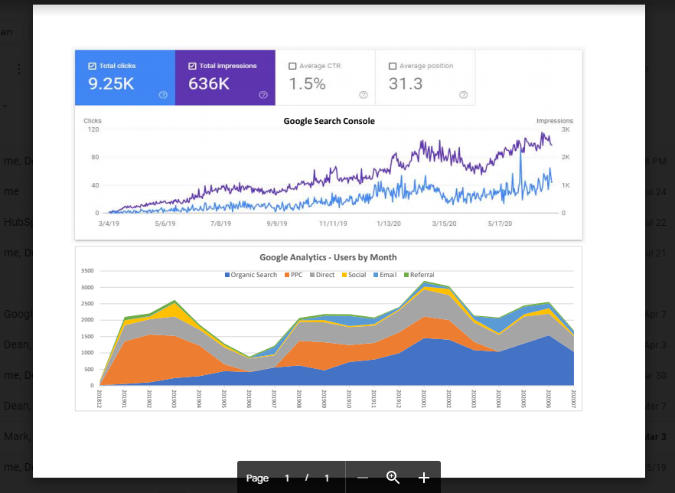Open the three-dot menu behind the viewer
The width and height of the screenshot is (675, 493).
(x=19, y=69)
